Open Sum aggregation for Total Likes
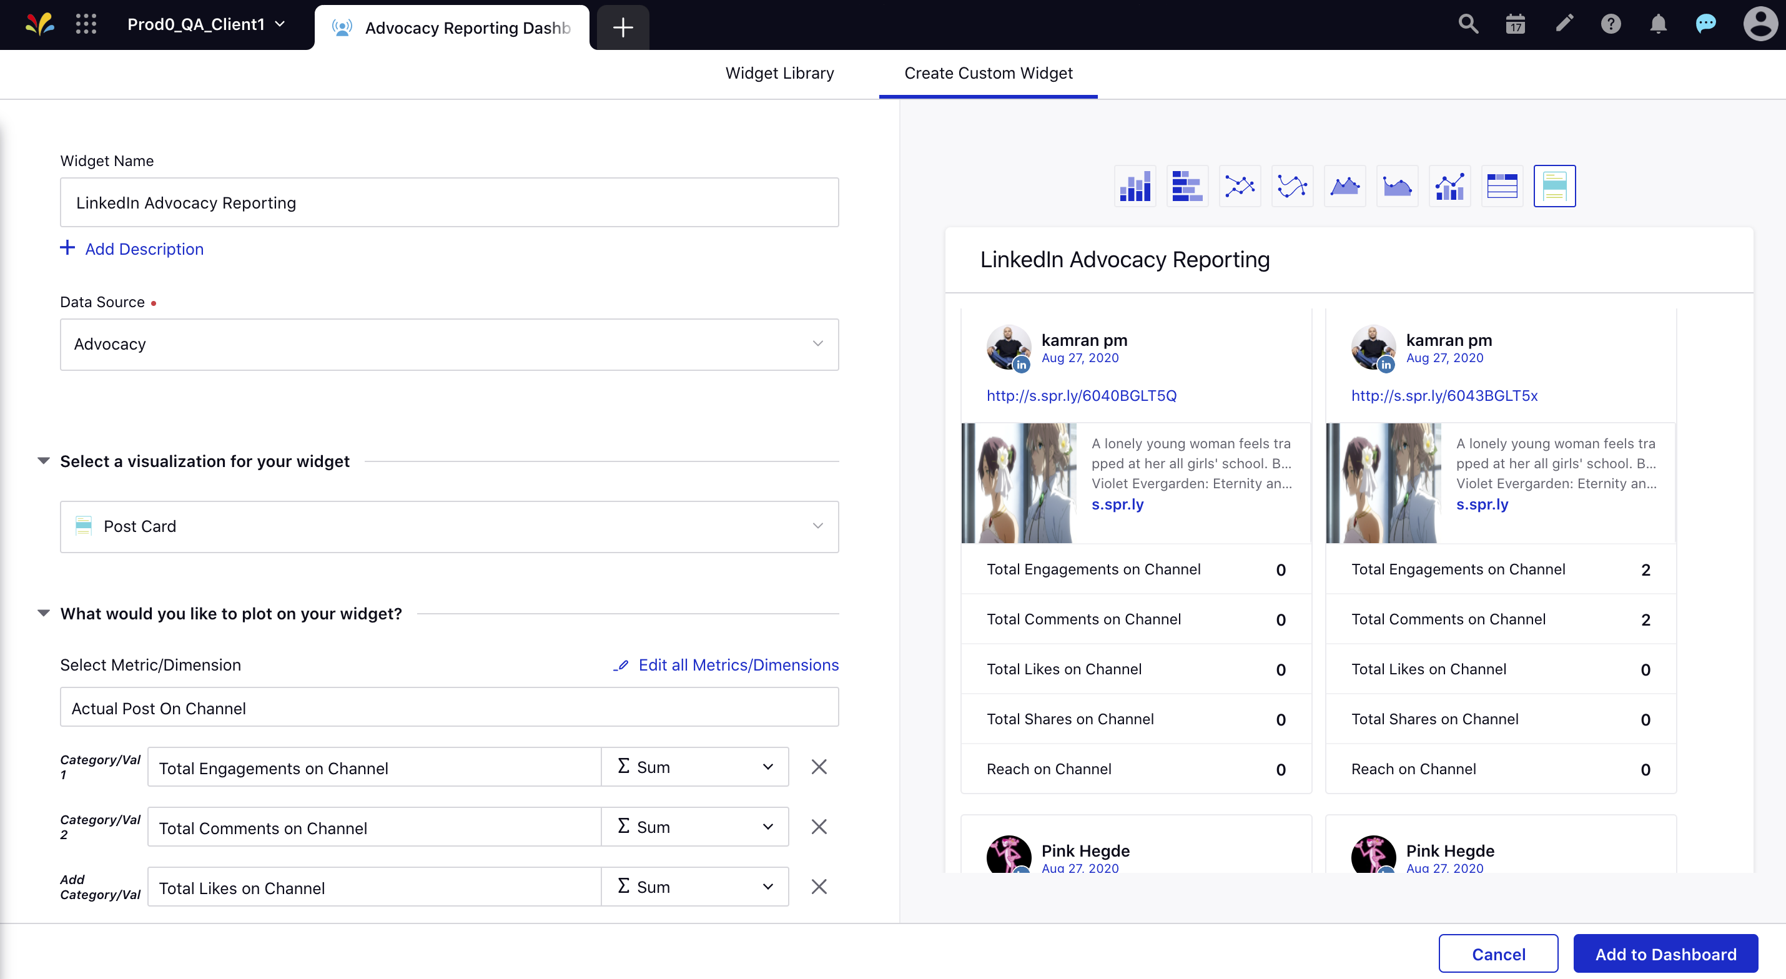 [x=694, y=886]
